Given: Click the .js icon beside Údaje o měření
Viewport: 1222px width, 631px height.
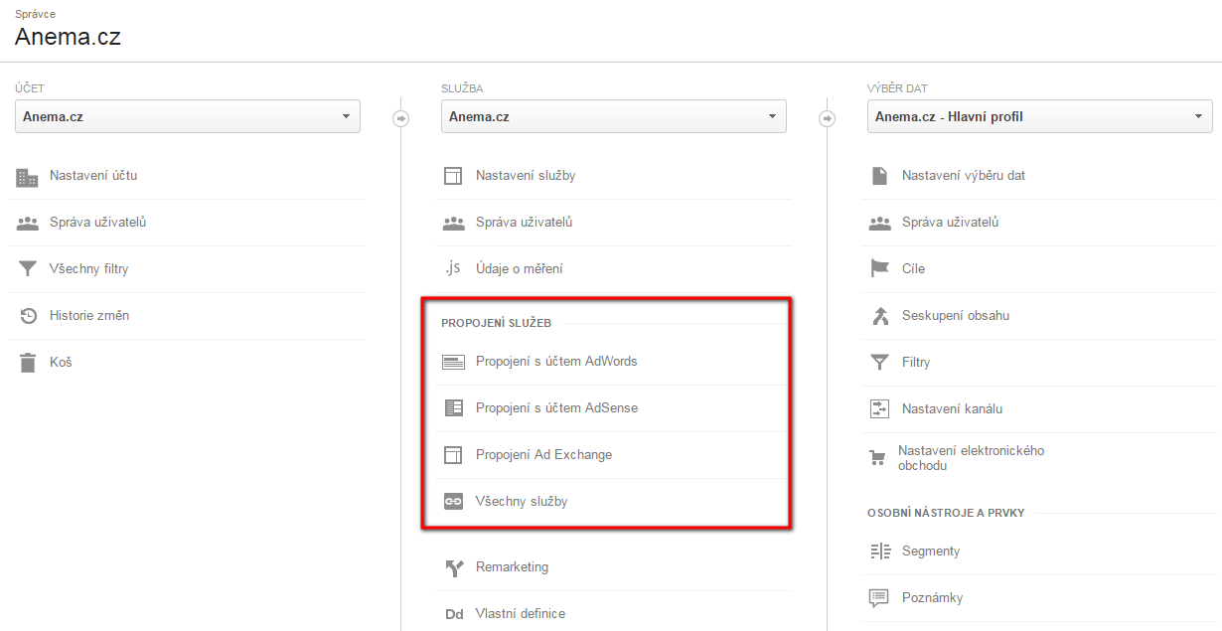Looking at the screenshot, I should tap(453, 269).
